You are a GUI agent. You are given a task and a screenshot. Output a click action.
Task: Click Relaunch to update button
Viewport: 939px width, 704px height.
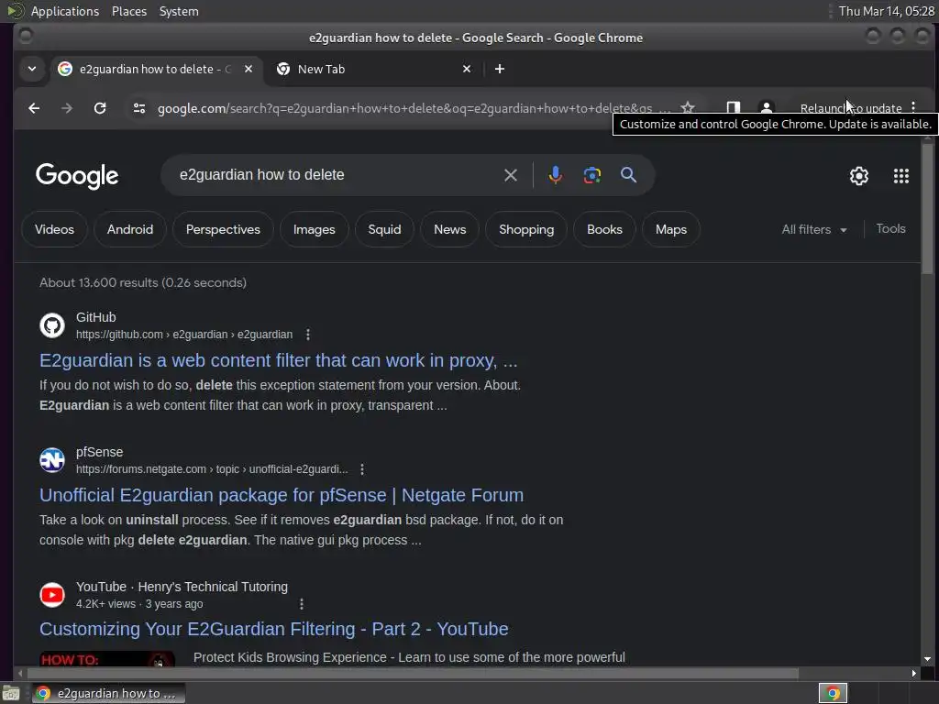point(850,108)
